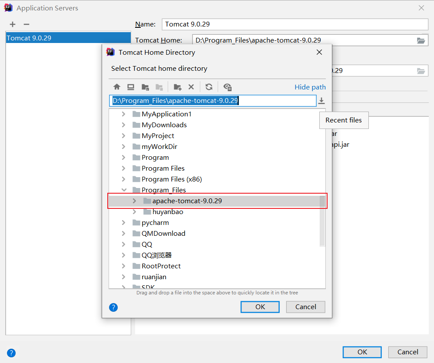Screen dimensions: 434x363
Task: Remove selected application server with minus icon
Action: (x=27, y=24)
